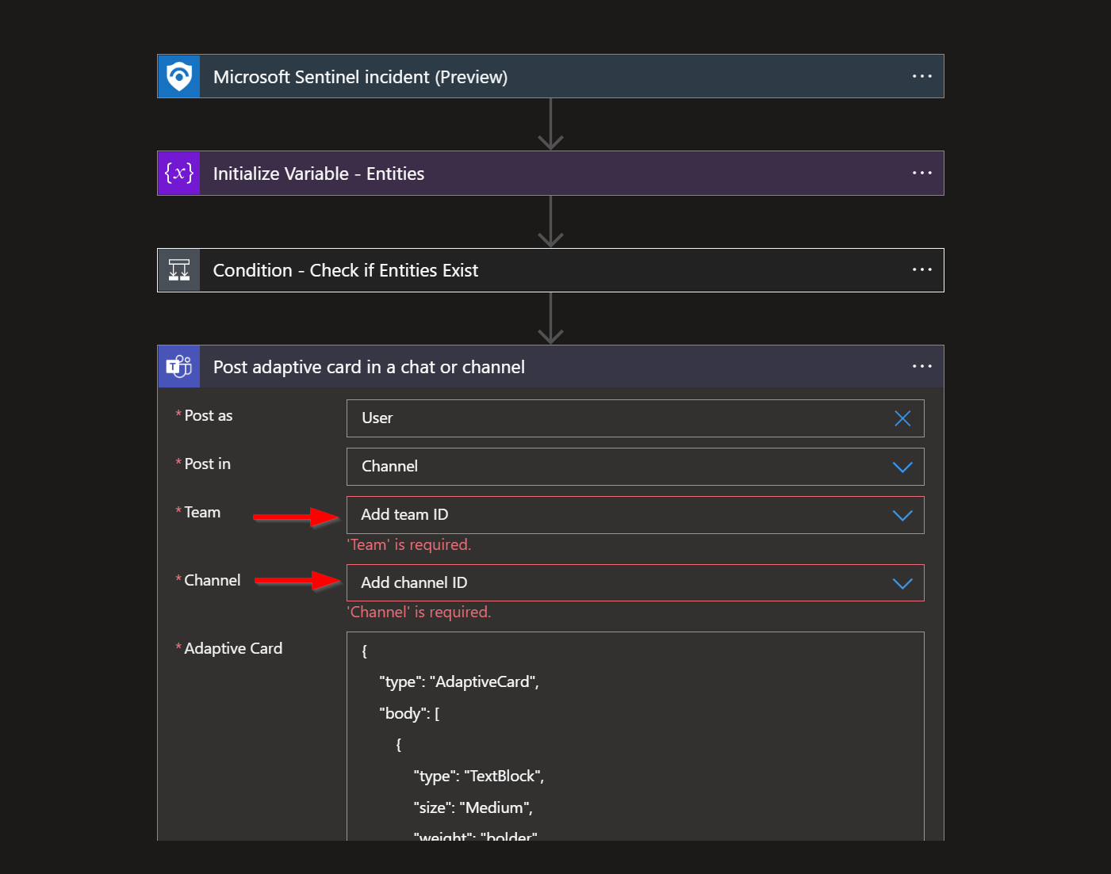
Task: Clear the Post as User value
Action: (x=902, y=418)
